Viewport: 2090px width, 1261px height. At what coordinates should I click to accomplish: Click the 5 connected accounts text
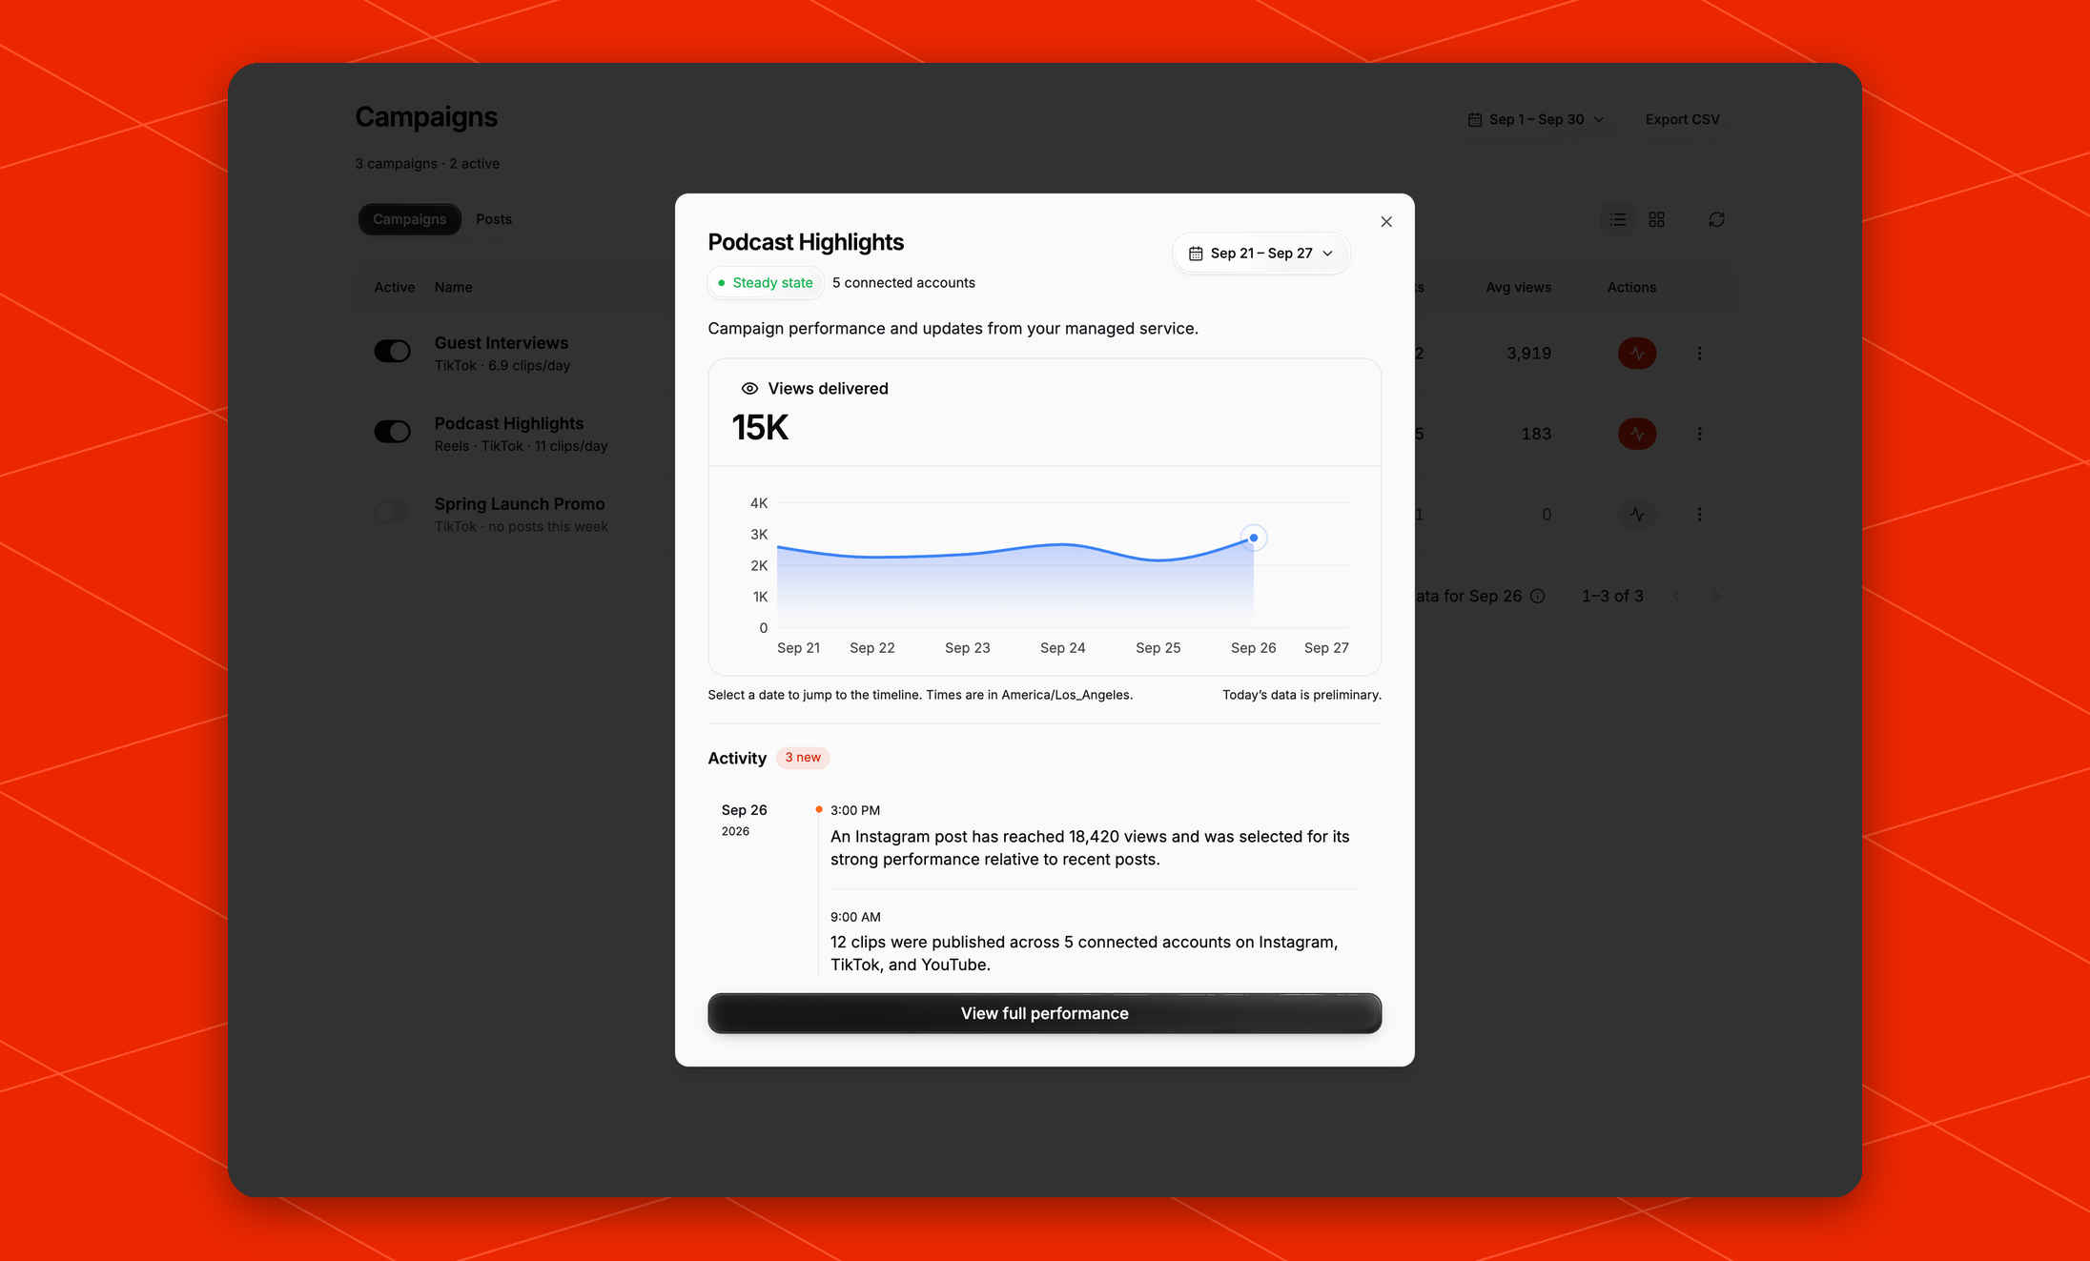click(x=903, y=283)
